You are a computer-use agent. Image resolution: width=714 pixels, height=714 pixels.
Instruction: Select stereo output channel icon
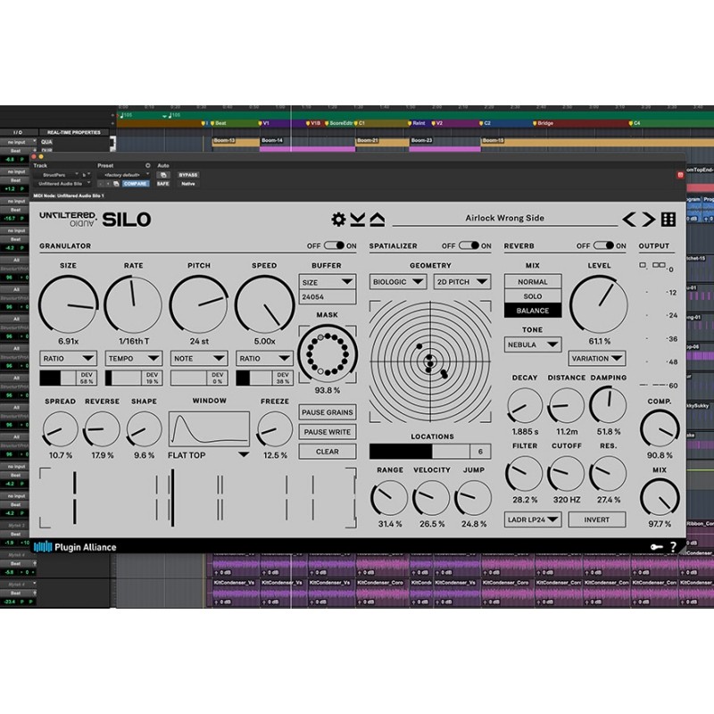659,265
